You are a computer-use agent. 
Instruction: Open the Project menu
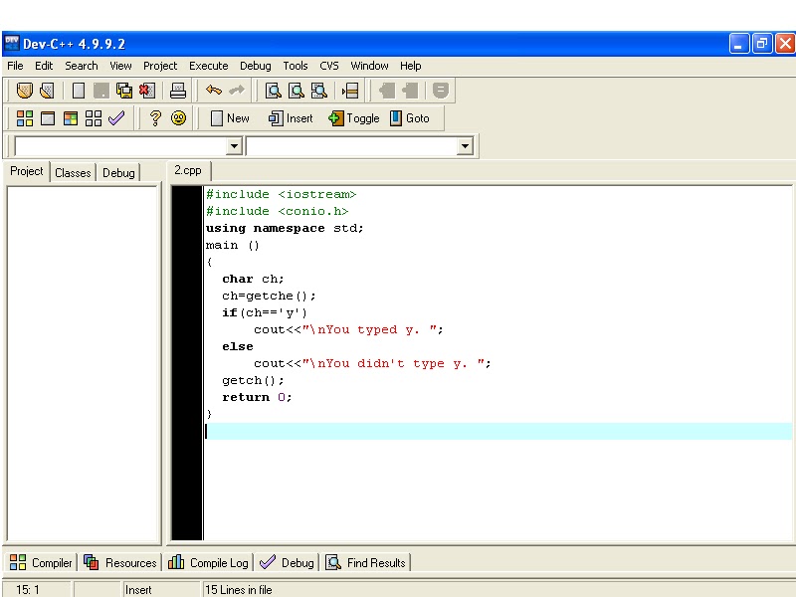pyautogui.click(x=160, y=66)
